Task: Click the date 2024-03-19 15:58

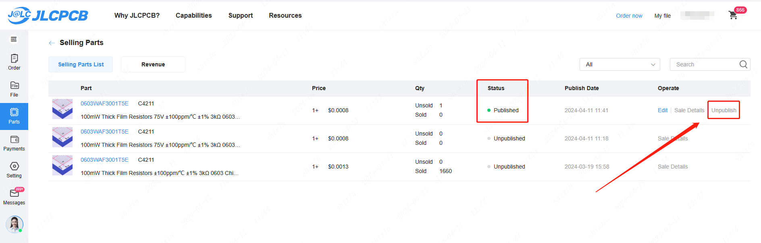Action: [x=587, y=167]
